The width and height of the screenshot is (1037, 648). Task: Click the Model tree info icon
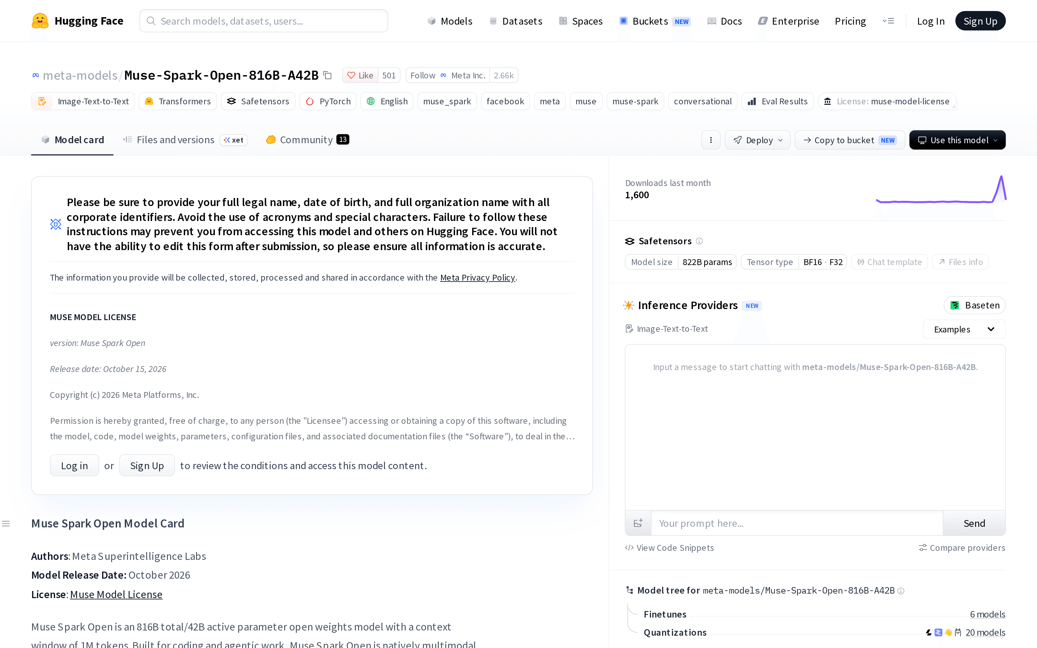(x=901, y=591)
